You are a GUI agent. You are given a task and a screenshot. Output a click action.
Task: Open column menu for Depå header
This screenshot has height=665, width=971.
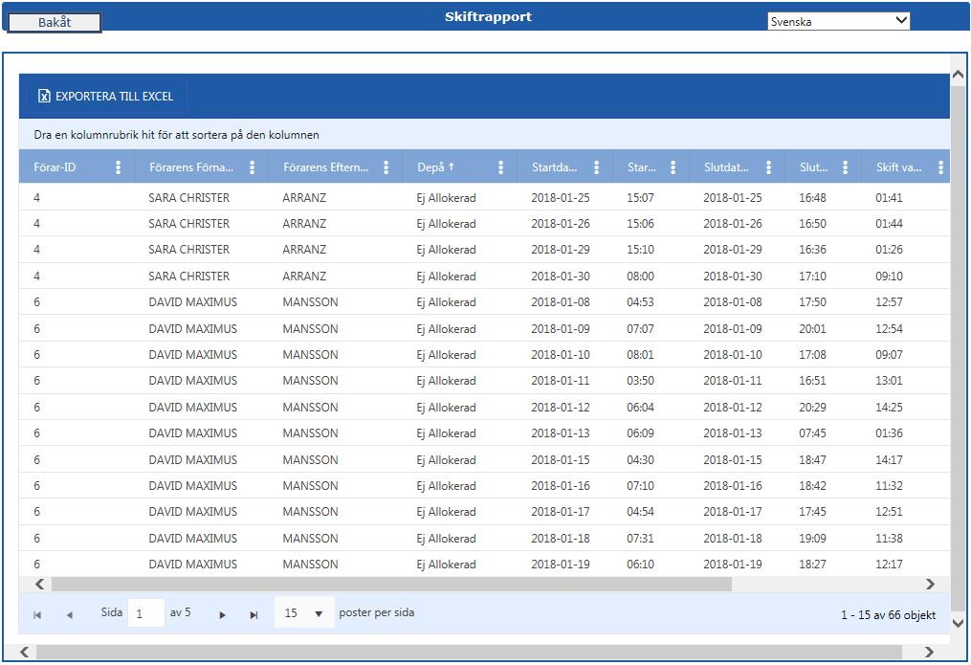click(501, 167)
